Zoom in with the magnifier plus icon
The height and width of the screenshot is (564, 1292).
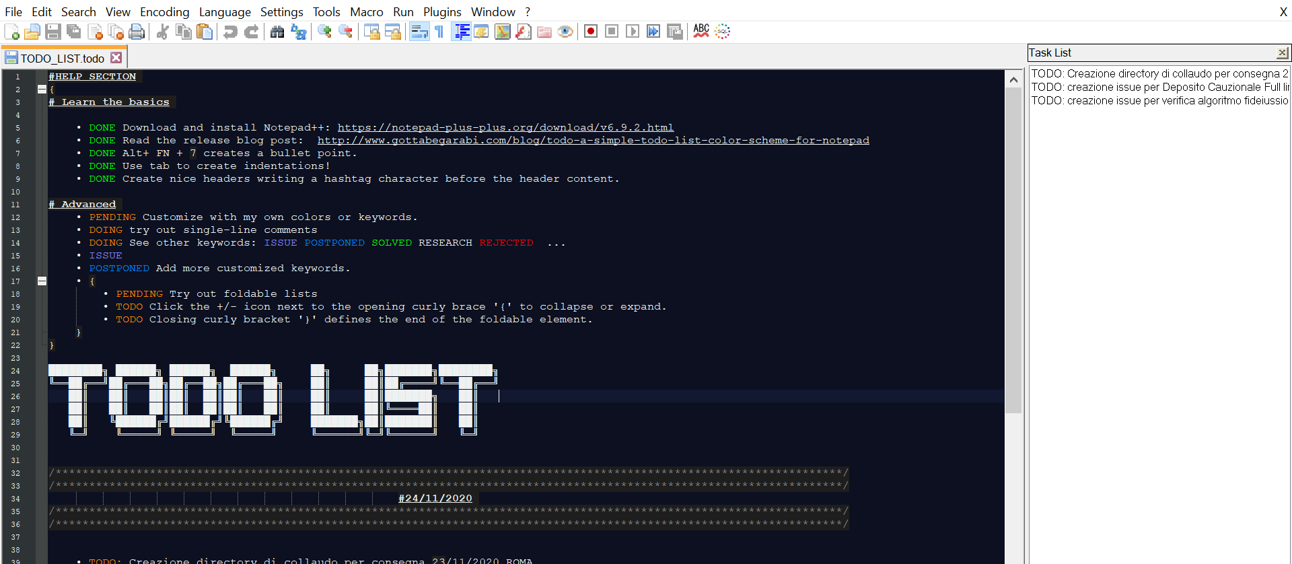coord(324,32)
